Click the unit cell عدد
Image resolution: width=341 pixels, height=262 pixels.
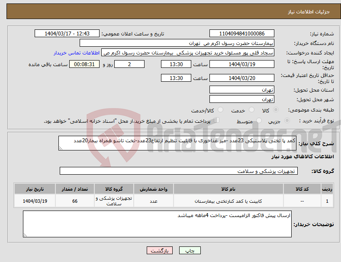[154, 201]
